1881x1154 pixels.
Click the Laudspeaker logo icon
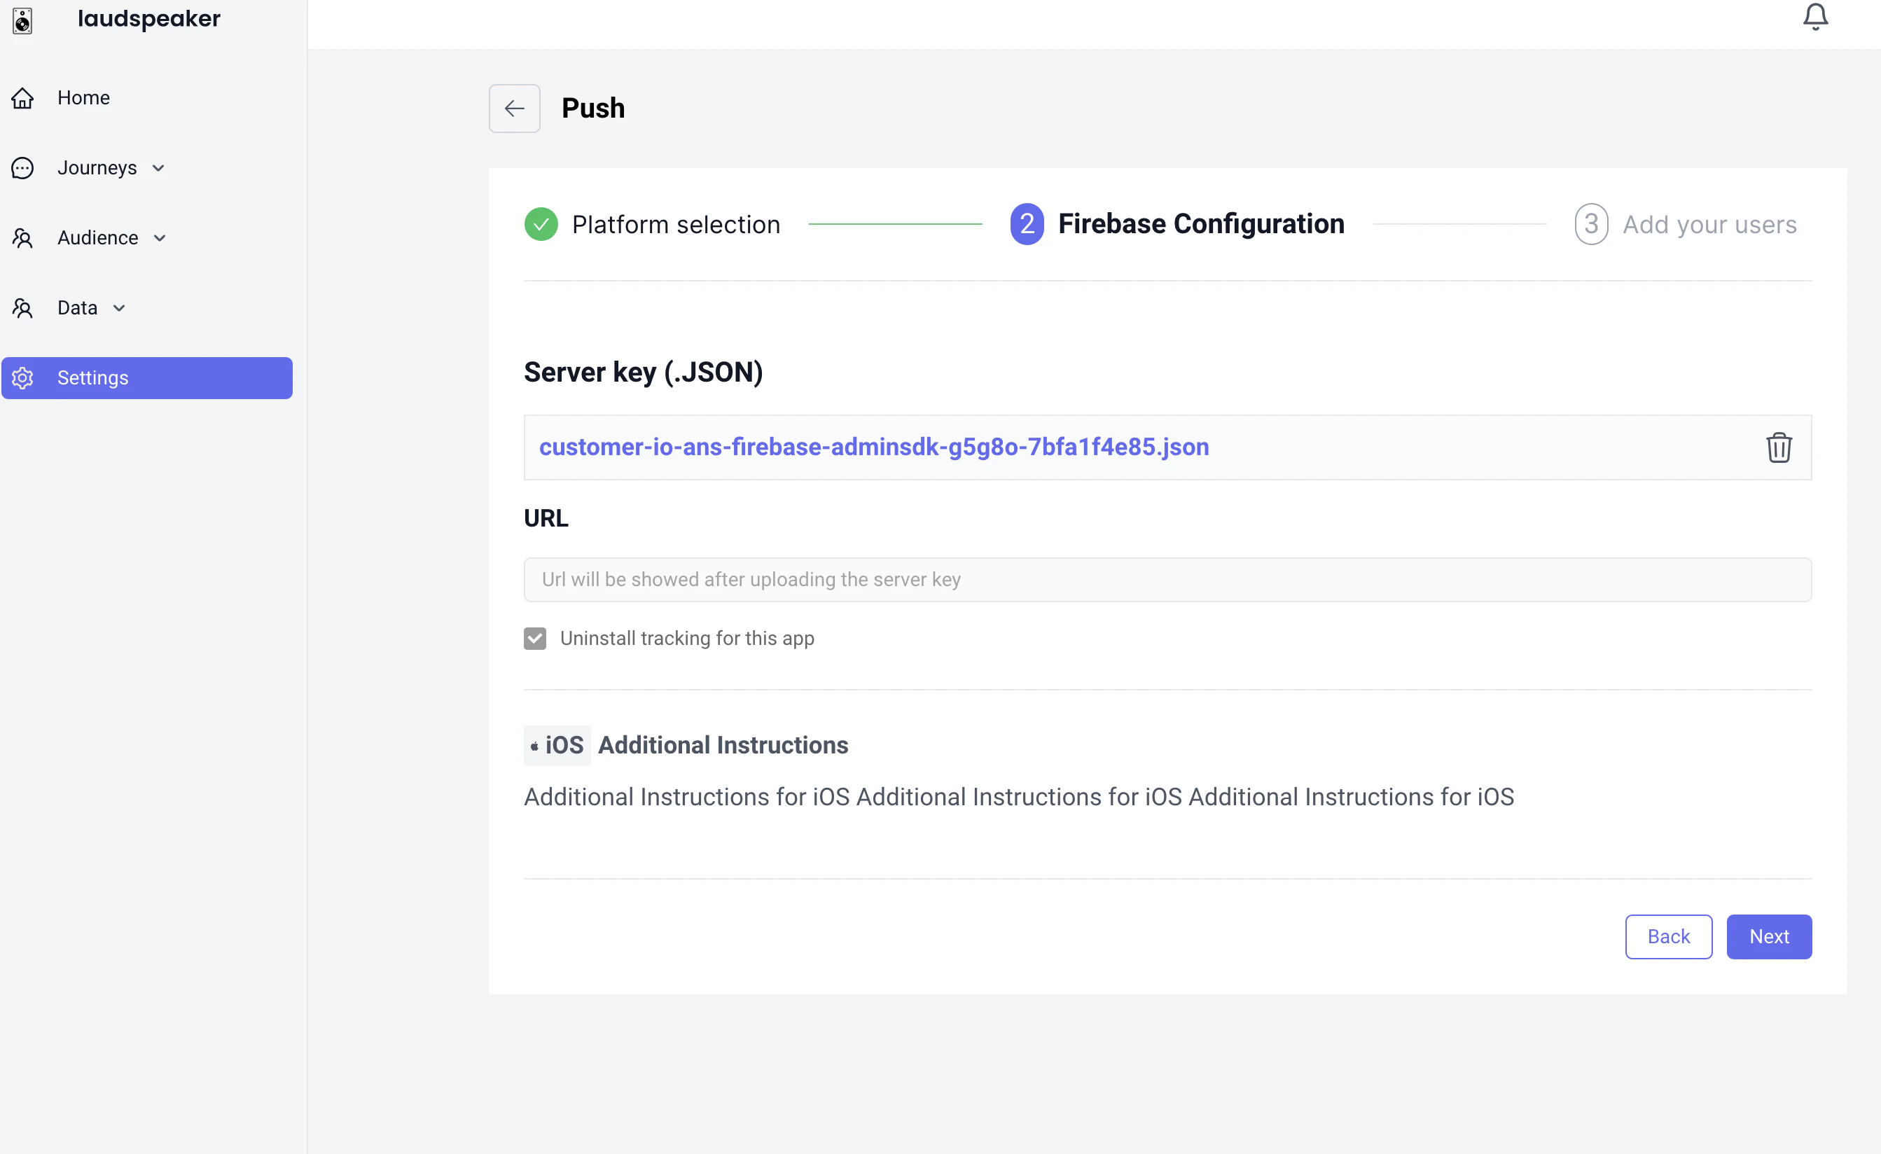pos(23,20)
